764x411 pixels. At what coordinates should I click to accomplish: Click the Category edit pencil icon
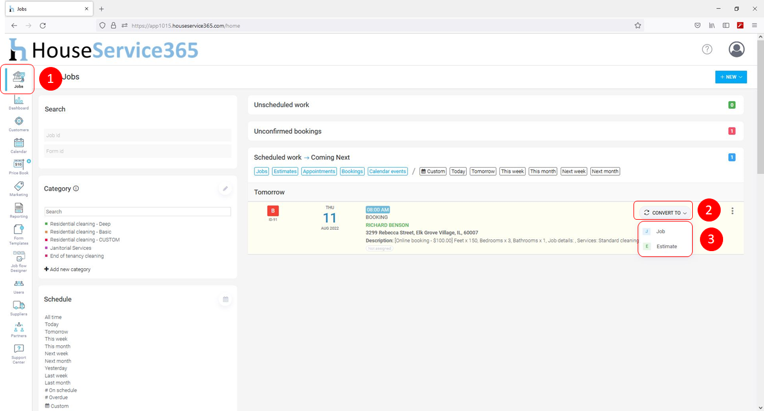225,189
